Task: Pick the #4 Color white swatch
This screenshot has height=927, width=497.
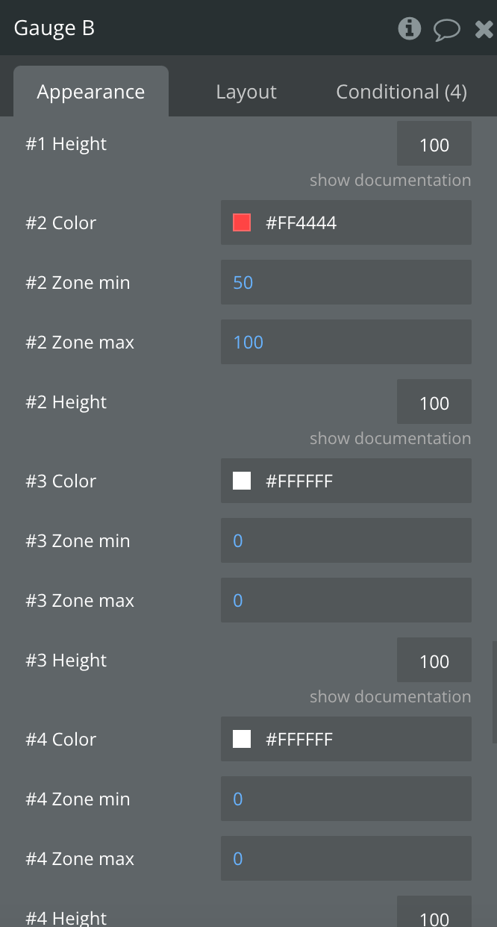Action: coord(242,739)
